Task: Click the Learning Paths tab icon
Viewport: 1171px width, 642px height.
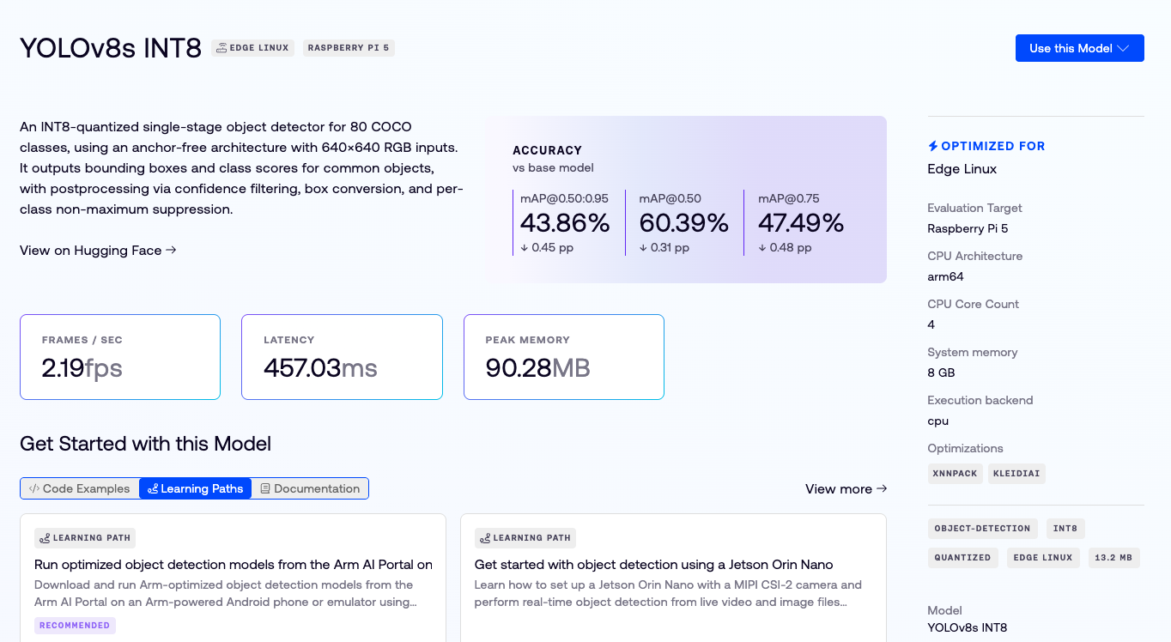Action: (153, 488)
